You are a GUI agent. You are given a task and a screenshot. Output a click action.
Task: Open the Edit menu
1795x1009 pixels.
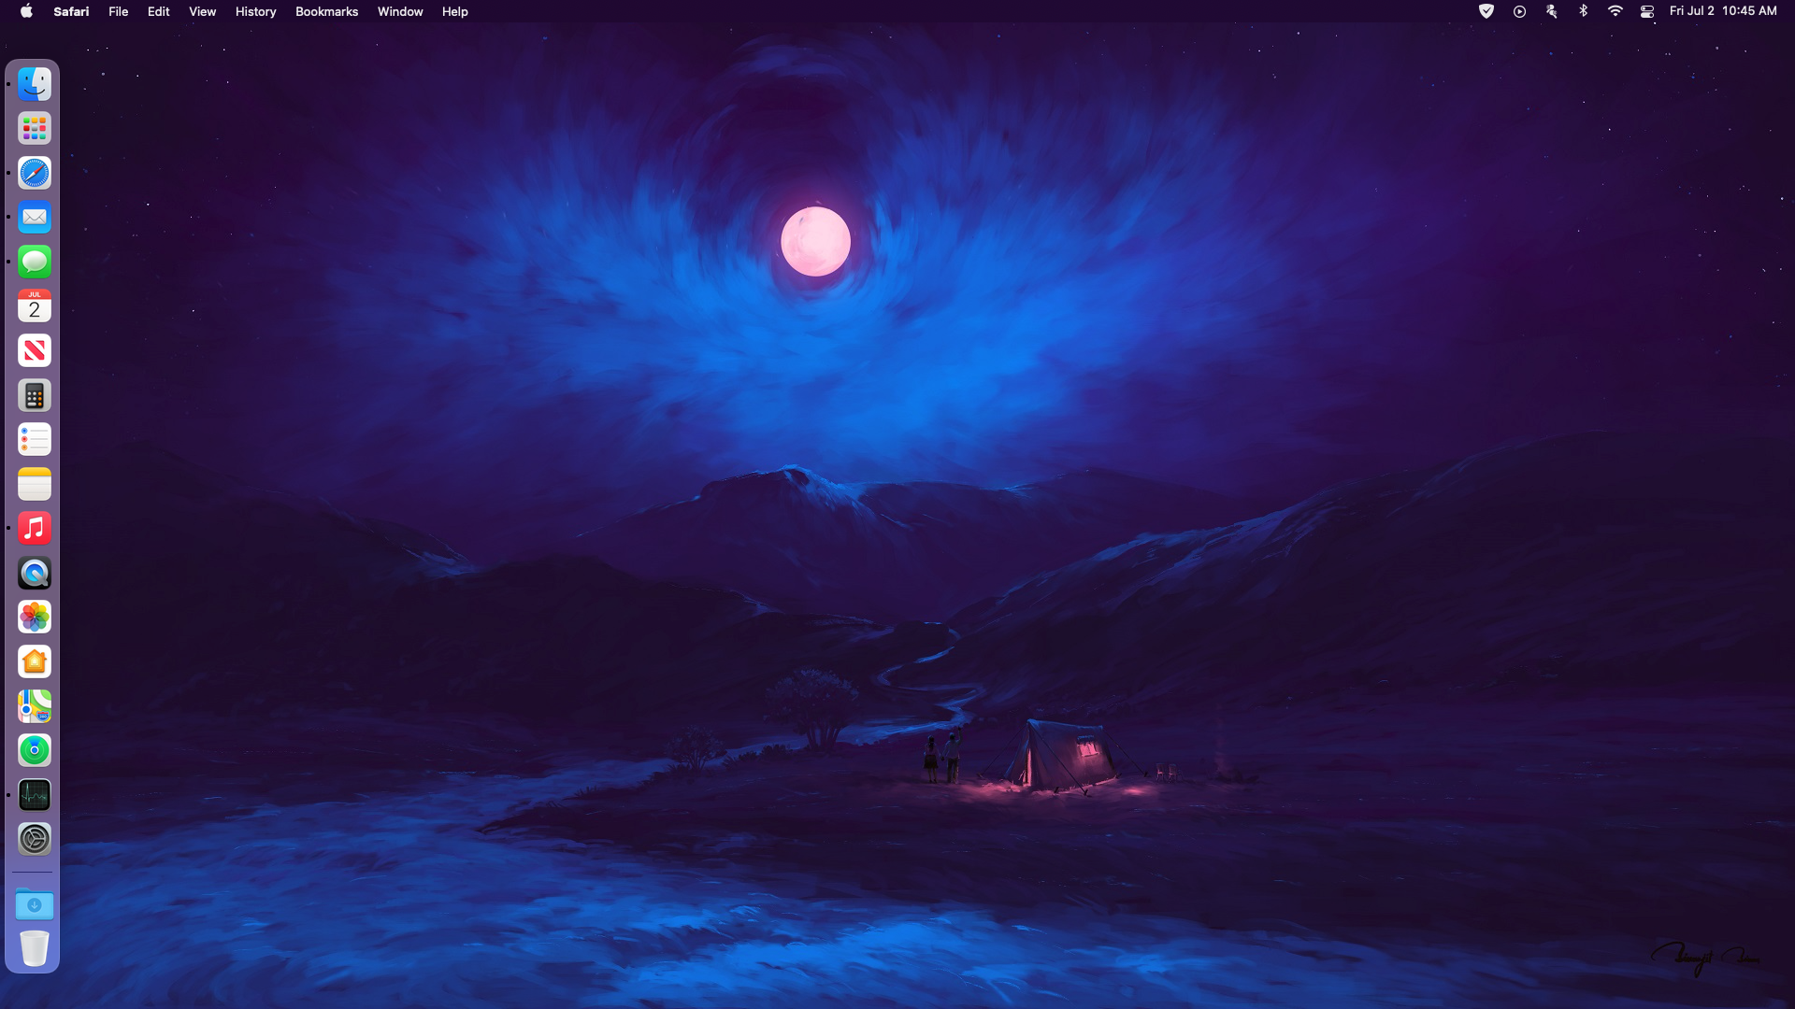pos(158,11)
